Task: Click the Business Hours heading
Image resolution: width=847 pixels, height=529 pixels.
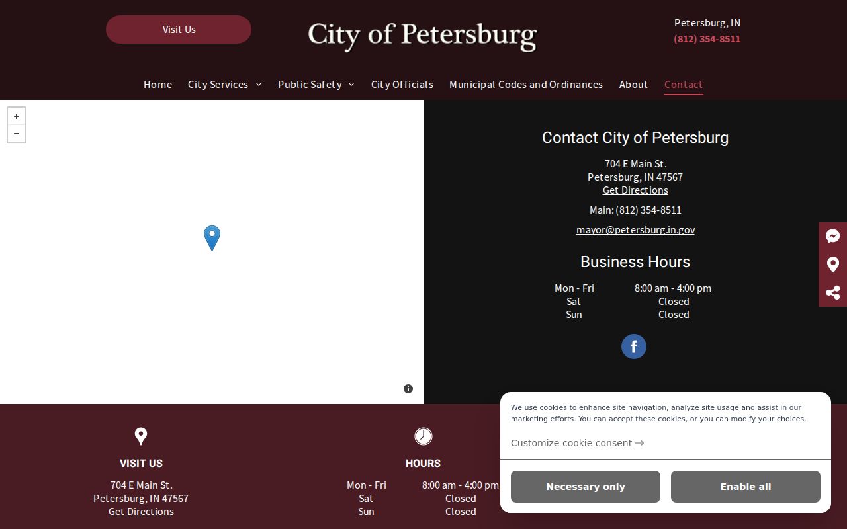Action: click(x=635, y=262)
